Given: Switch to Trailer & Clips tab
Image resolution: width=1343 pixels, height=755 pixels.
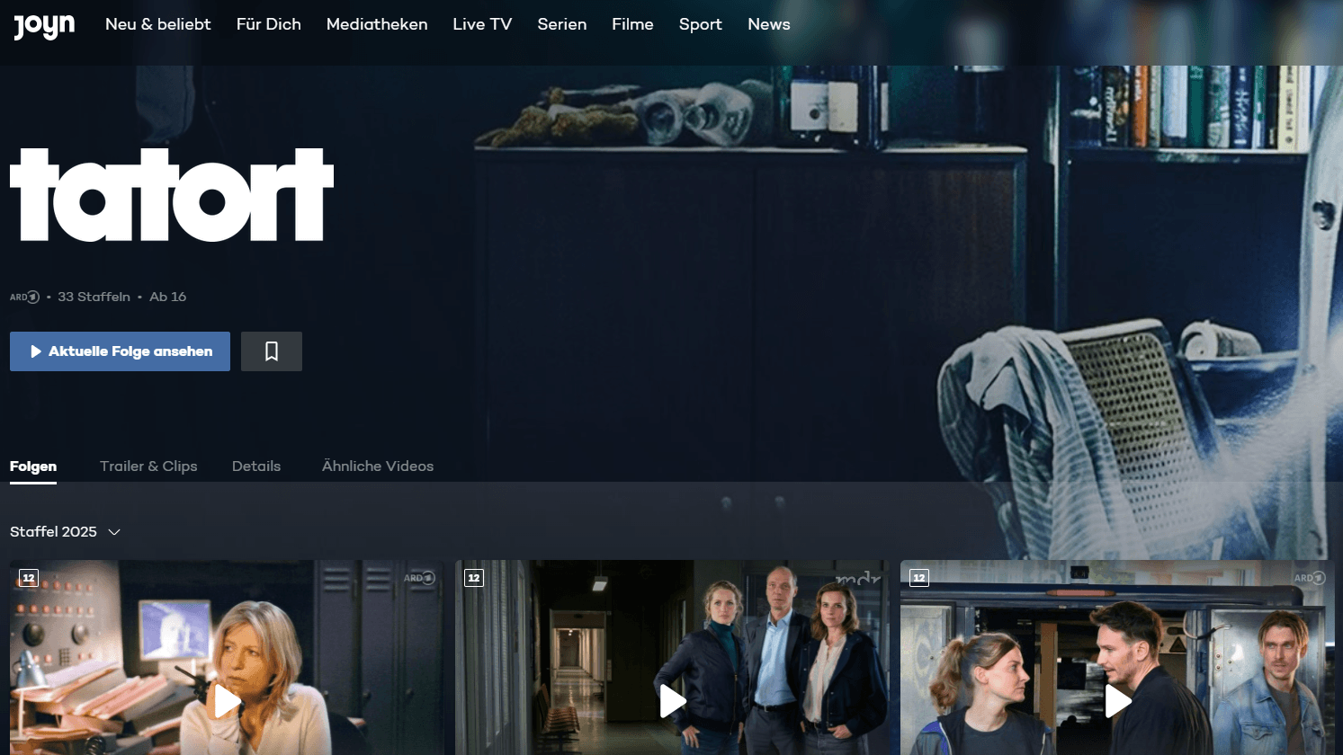Looking at the screenshot, I should coord(148,466).
